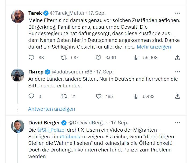Share Tarek's tweet
The image size is (187, 163).
(x=177, y=57)
